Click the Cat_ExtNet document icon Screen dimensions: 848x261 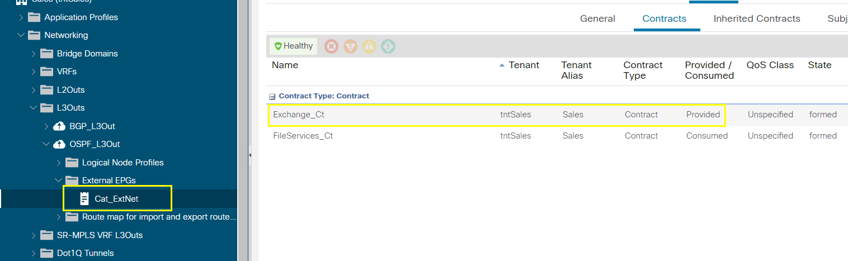click(84, 198)
